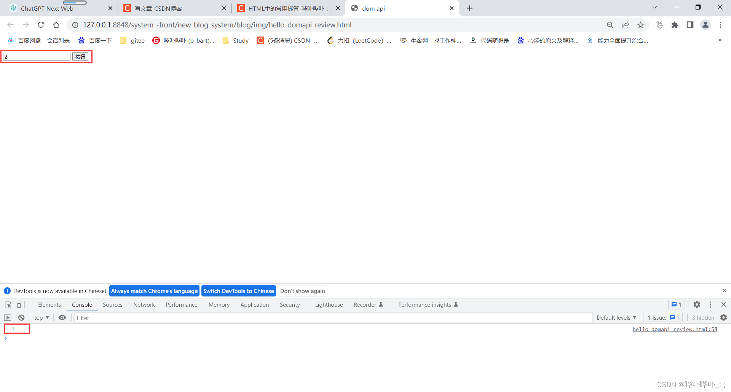This screenshot has height=392, width=731.
Task: Click the 按钮 button on the page
Action: tap(80, 57)
